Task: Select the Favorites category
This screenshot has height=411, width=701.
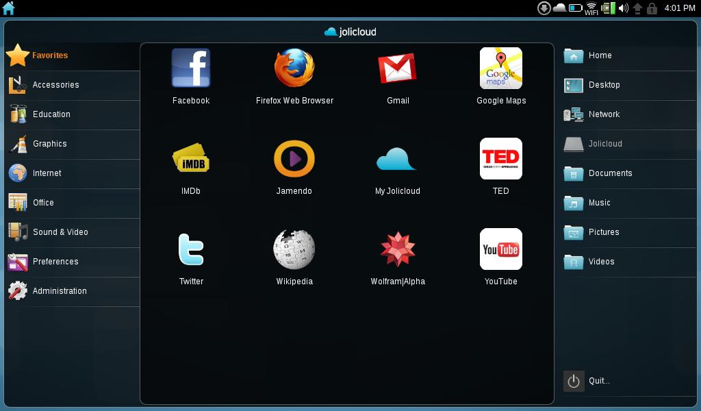Action: click(x=73, y=55)
